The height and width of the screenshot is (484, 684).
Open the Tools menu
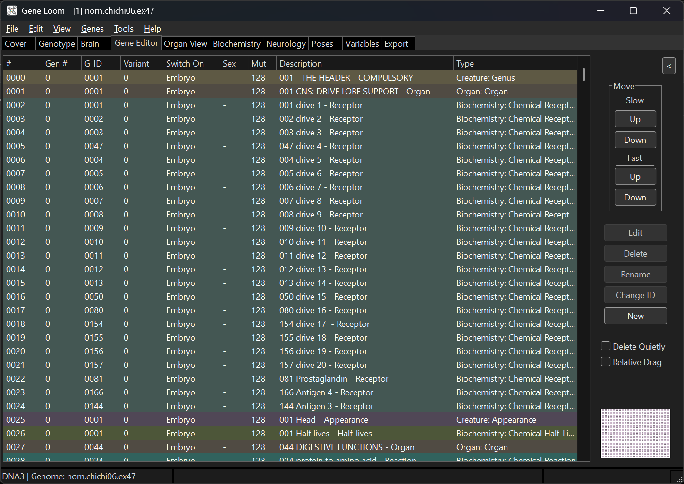click(x=124, y=29)
